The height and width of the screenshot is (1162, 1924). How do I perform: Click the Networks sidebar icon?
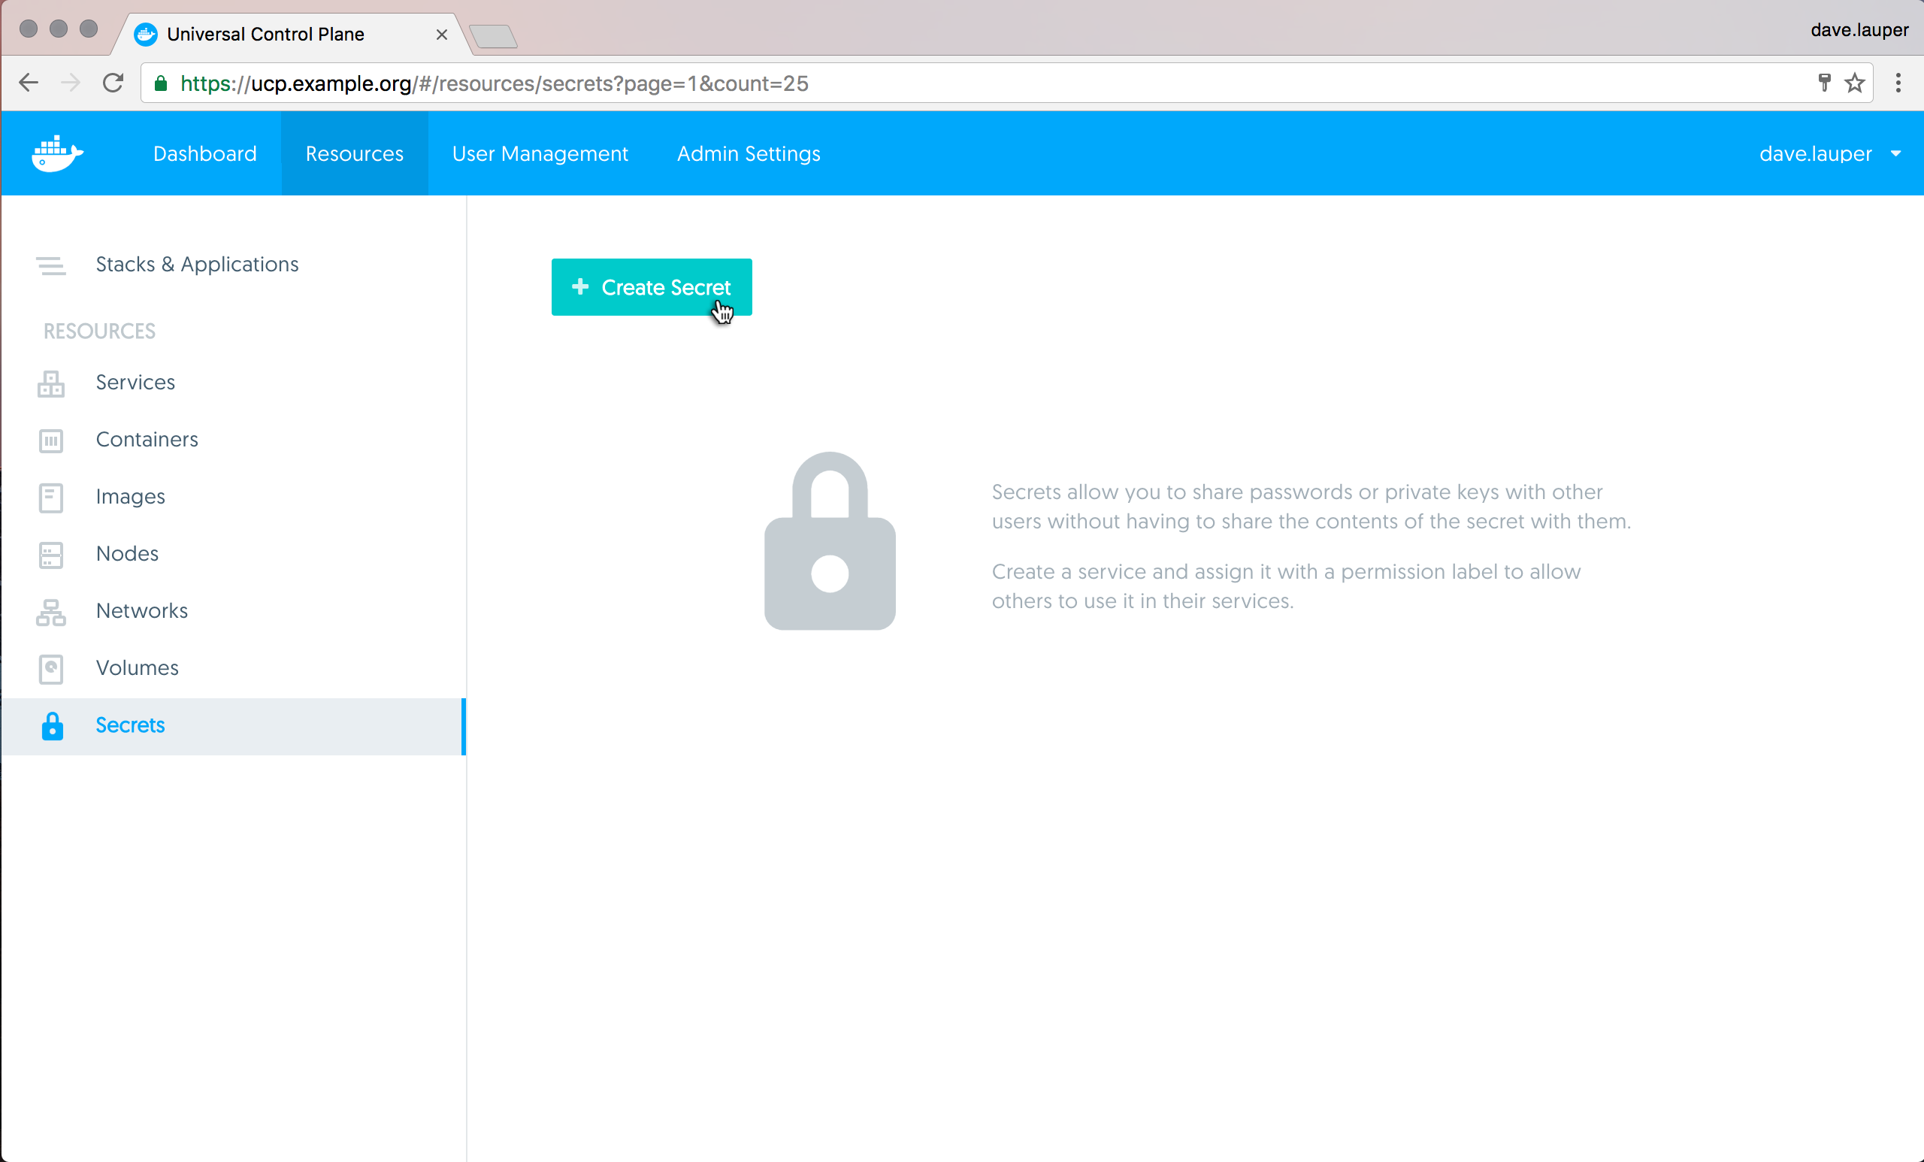click(x=51, y=612)
